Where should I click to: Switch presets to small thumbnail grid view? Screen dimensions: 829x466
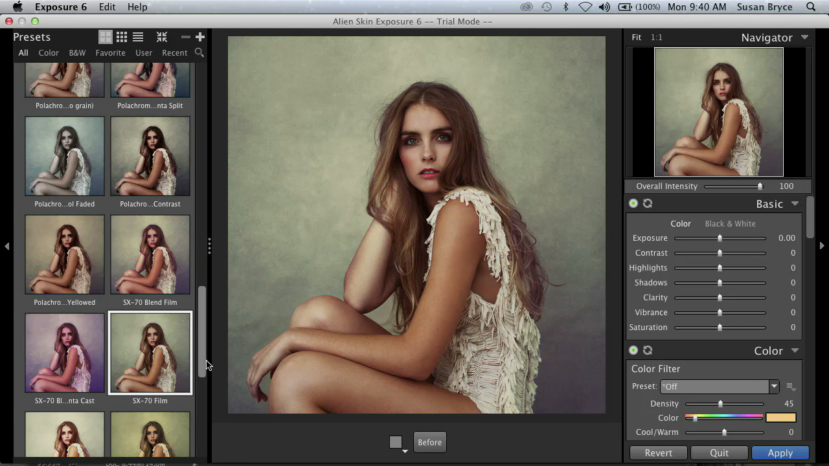(x=121, y=37)
